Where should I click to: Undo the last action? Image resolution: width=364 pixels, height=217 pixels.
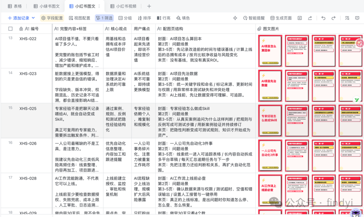click(323, 18)
